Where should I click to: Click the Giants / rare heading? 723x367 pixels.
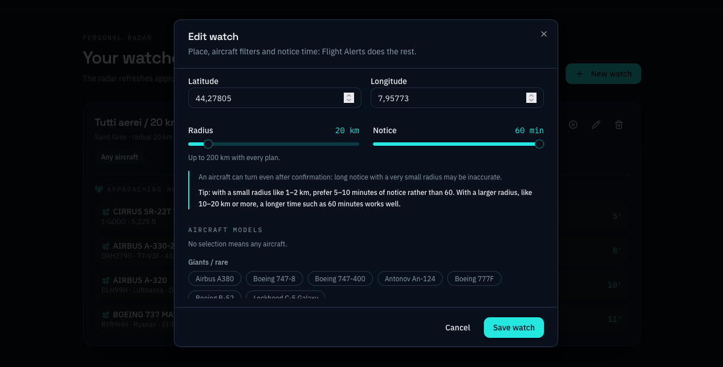(x=208, y=262)
